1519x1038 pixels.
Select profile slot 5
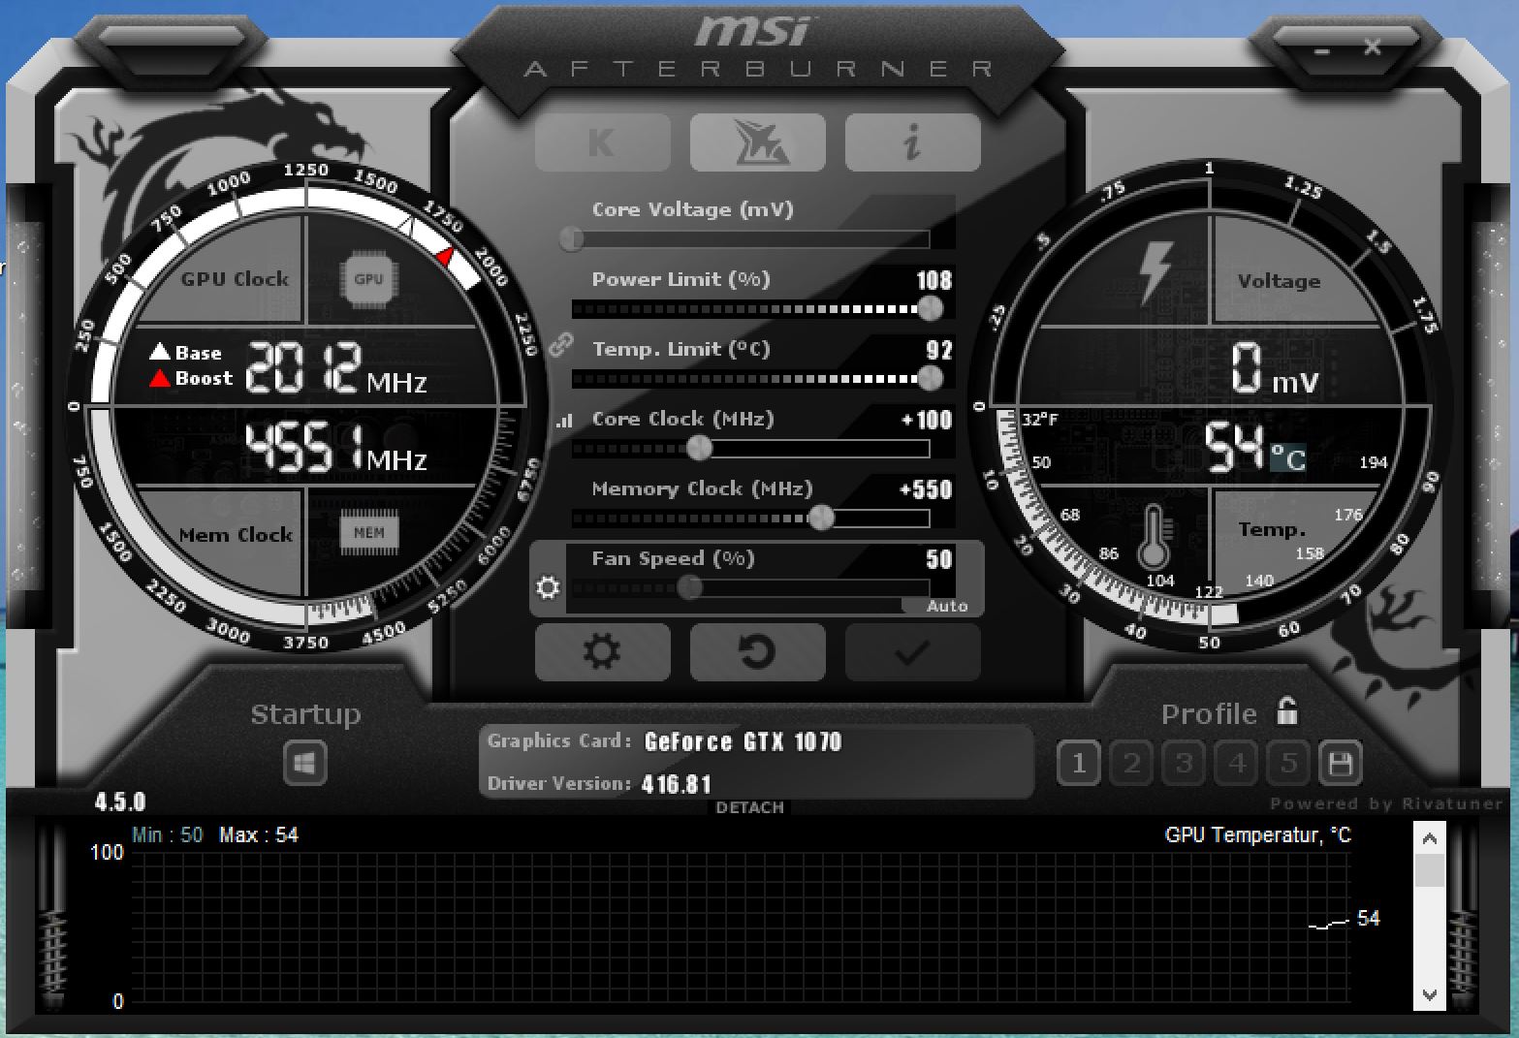coord(1288,764)
